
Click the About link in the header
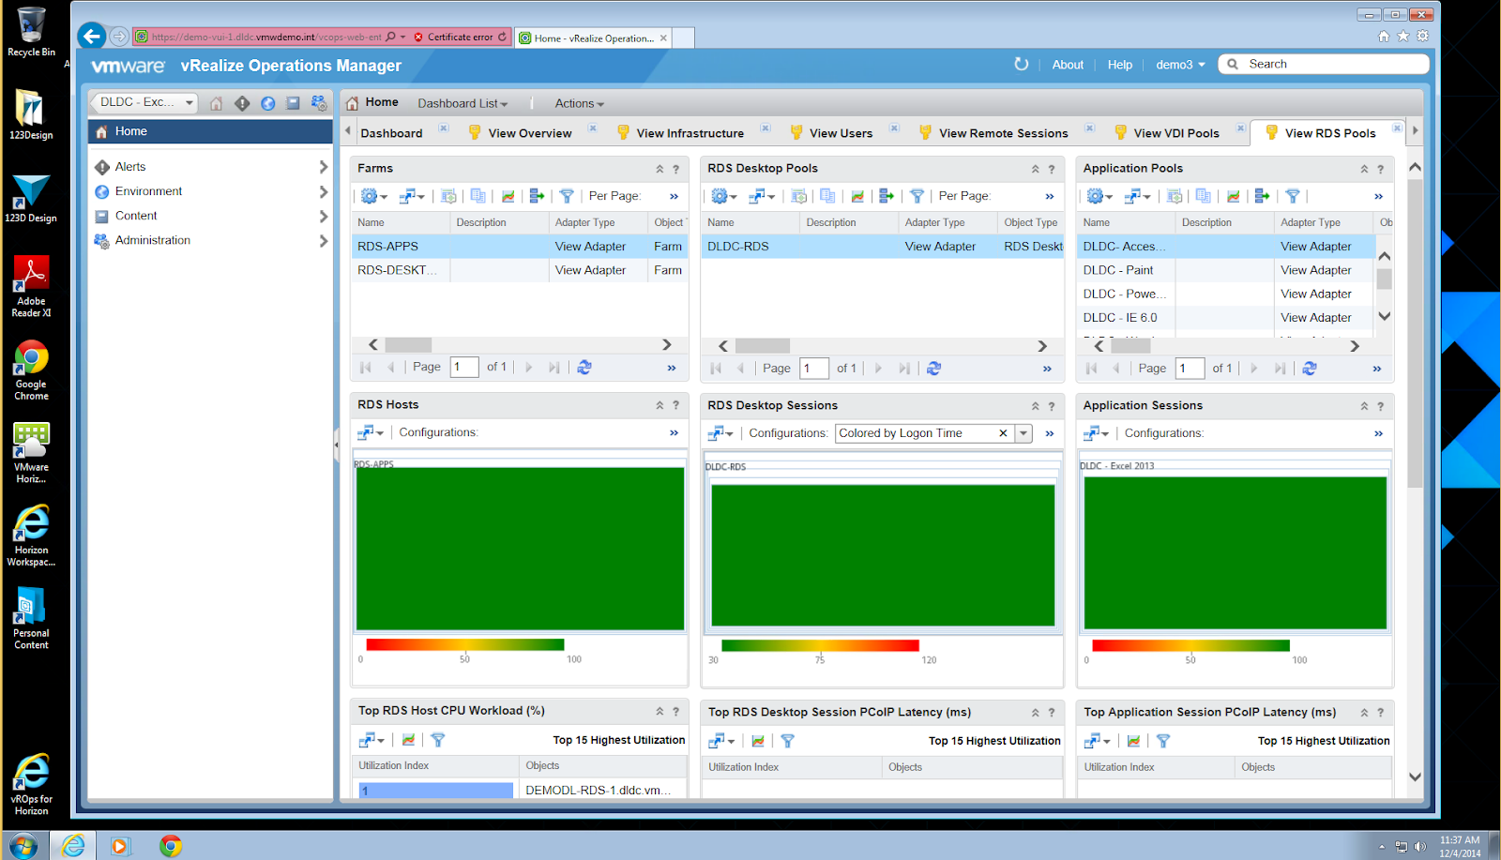[x=1068, y=65]
